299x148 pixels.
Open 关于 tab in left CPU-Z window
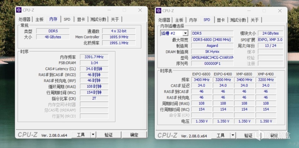point(115,19)
